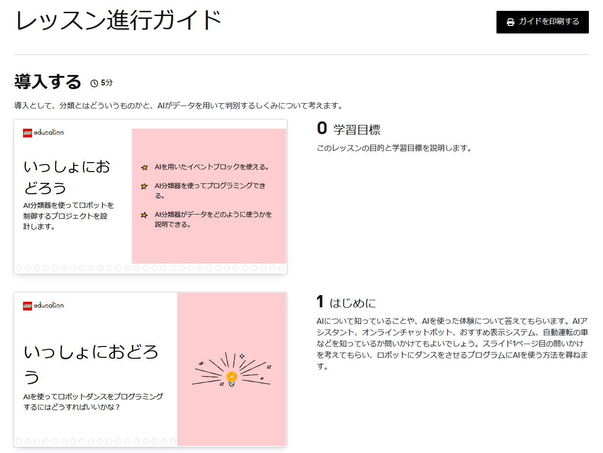Click the star beside AI分類器がデータをどのように使うか

point(144,215)
